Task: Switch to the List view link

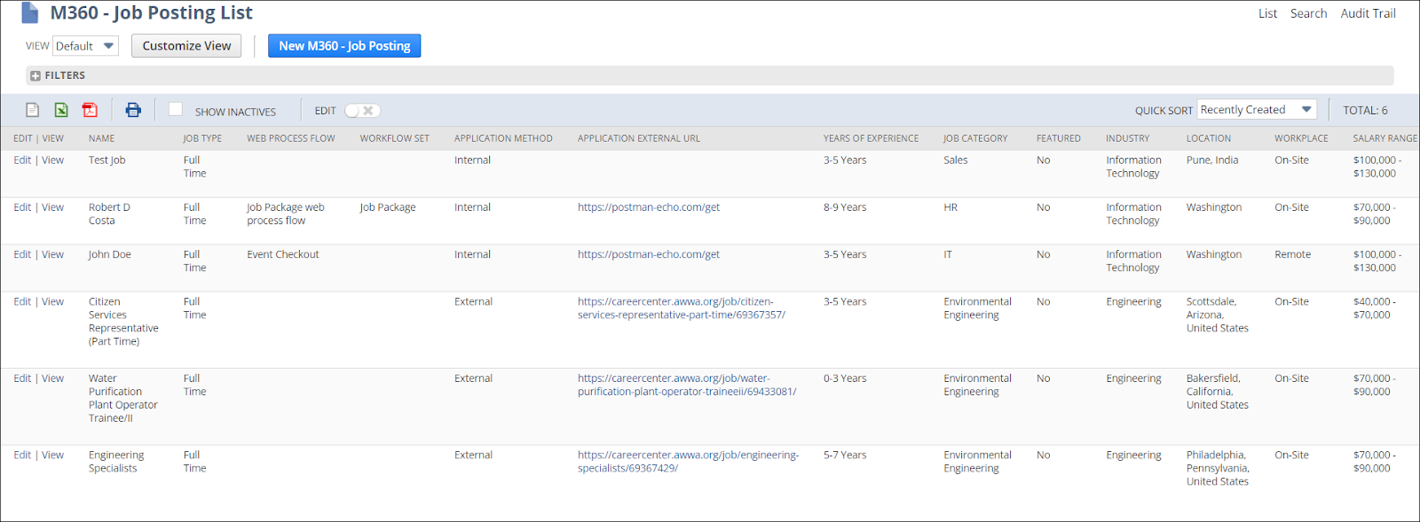Action: pyautogui.click(x=1267, y=13)
